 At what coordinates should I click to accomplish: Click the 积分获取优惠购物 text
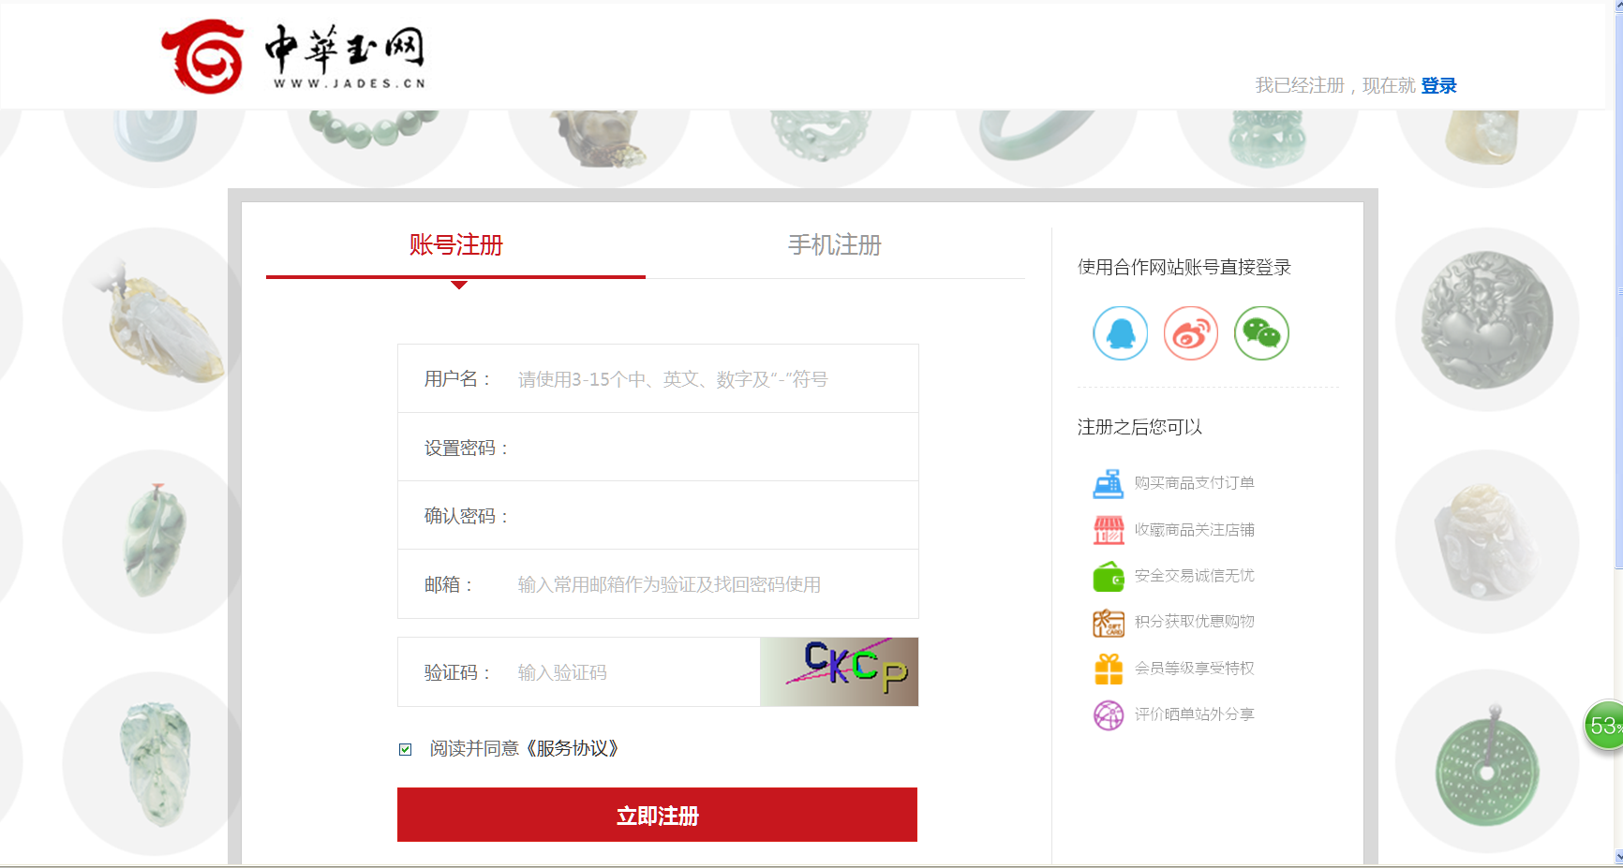pos(1195,622)
